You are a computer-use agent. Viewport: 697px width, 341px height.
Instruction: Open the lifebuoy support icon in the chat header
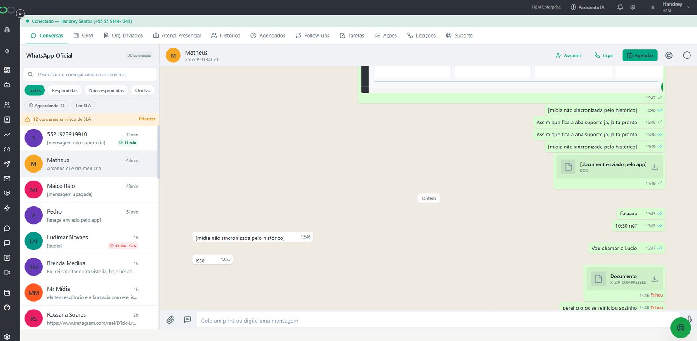click(x=669, y=55)
